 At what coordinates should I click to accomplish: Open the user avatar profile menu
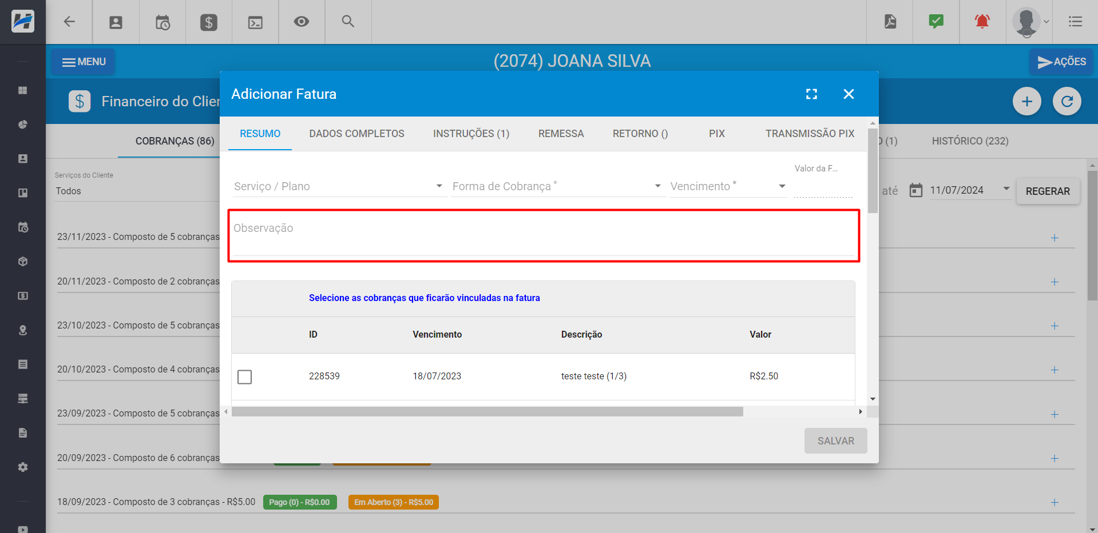click(x=1030, y=22)
